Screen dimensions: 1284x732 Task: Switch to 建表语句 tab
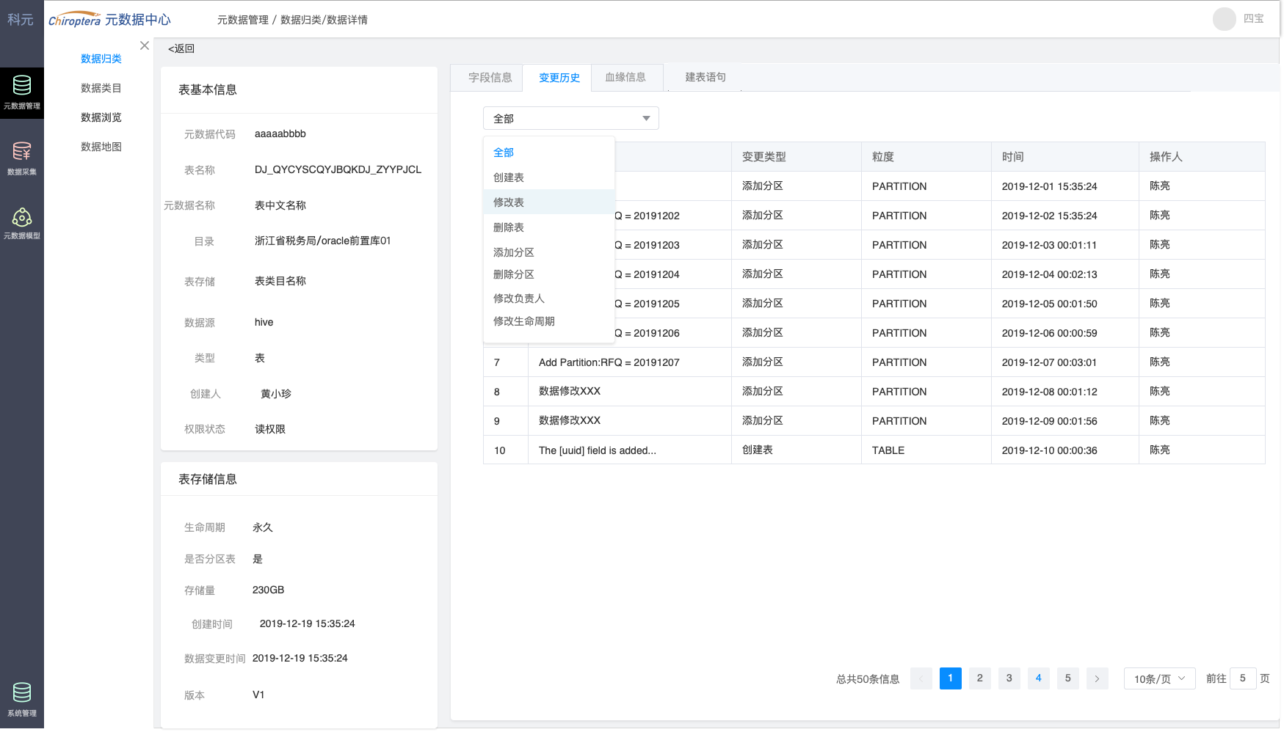[706, 77]
